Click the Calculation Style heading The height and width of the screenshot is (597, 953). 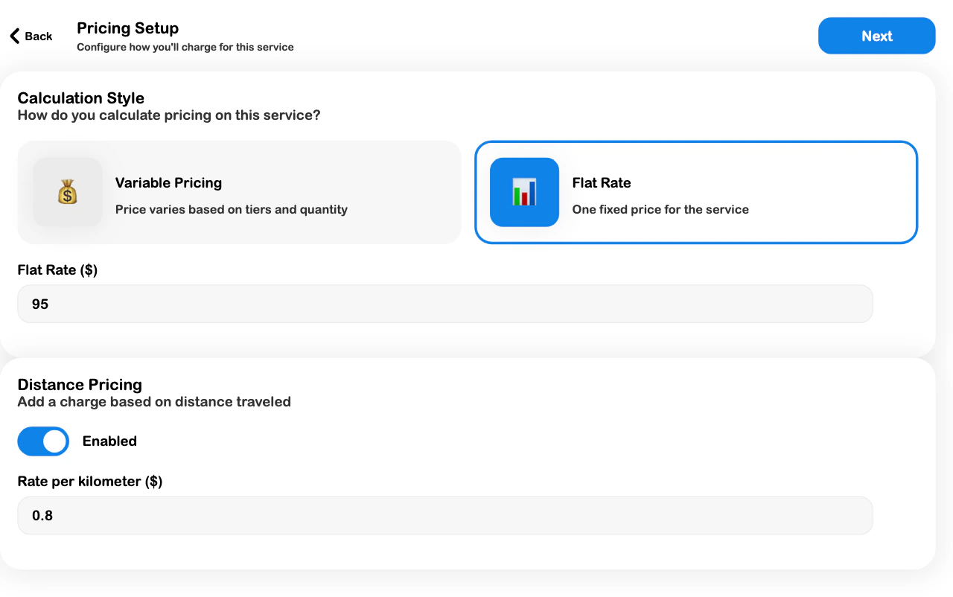(x=81, y=98)
